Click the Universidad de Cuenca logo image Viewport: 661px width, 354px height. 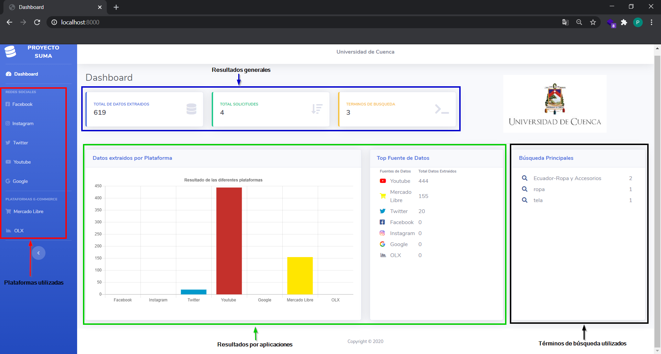(x=555, y=104)
